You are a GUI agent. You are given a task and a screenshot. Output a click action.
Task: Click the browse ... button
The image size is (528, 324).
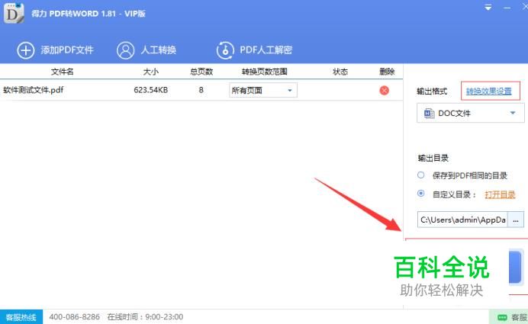(x=516, y=220)
